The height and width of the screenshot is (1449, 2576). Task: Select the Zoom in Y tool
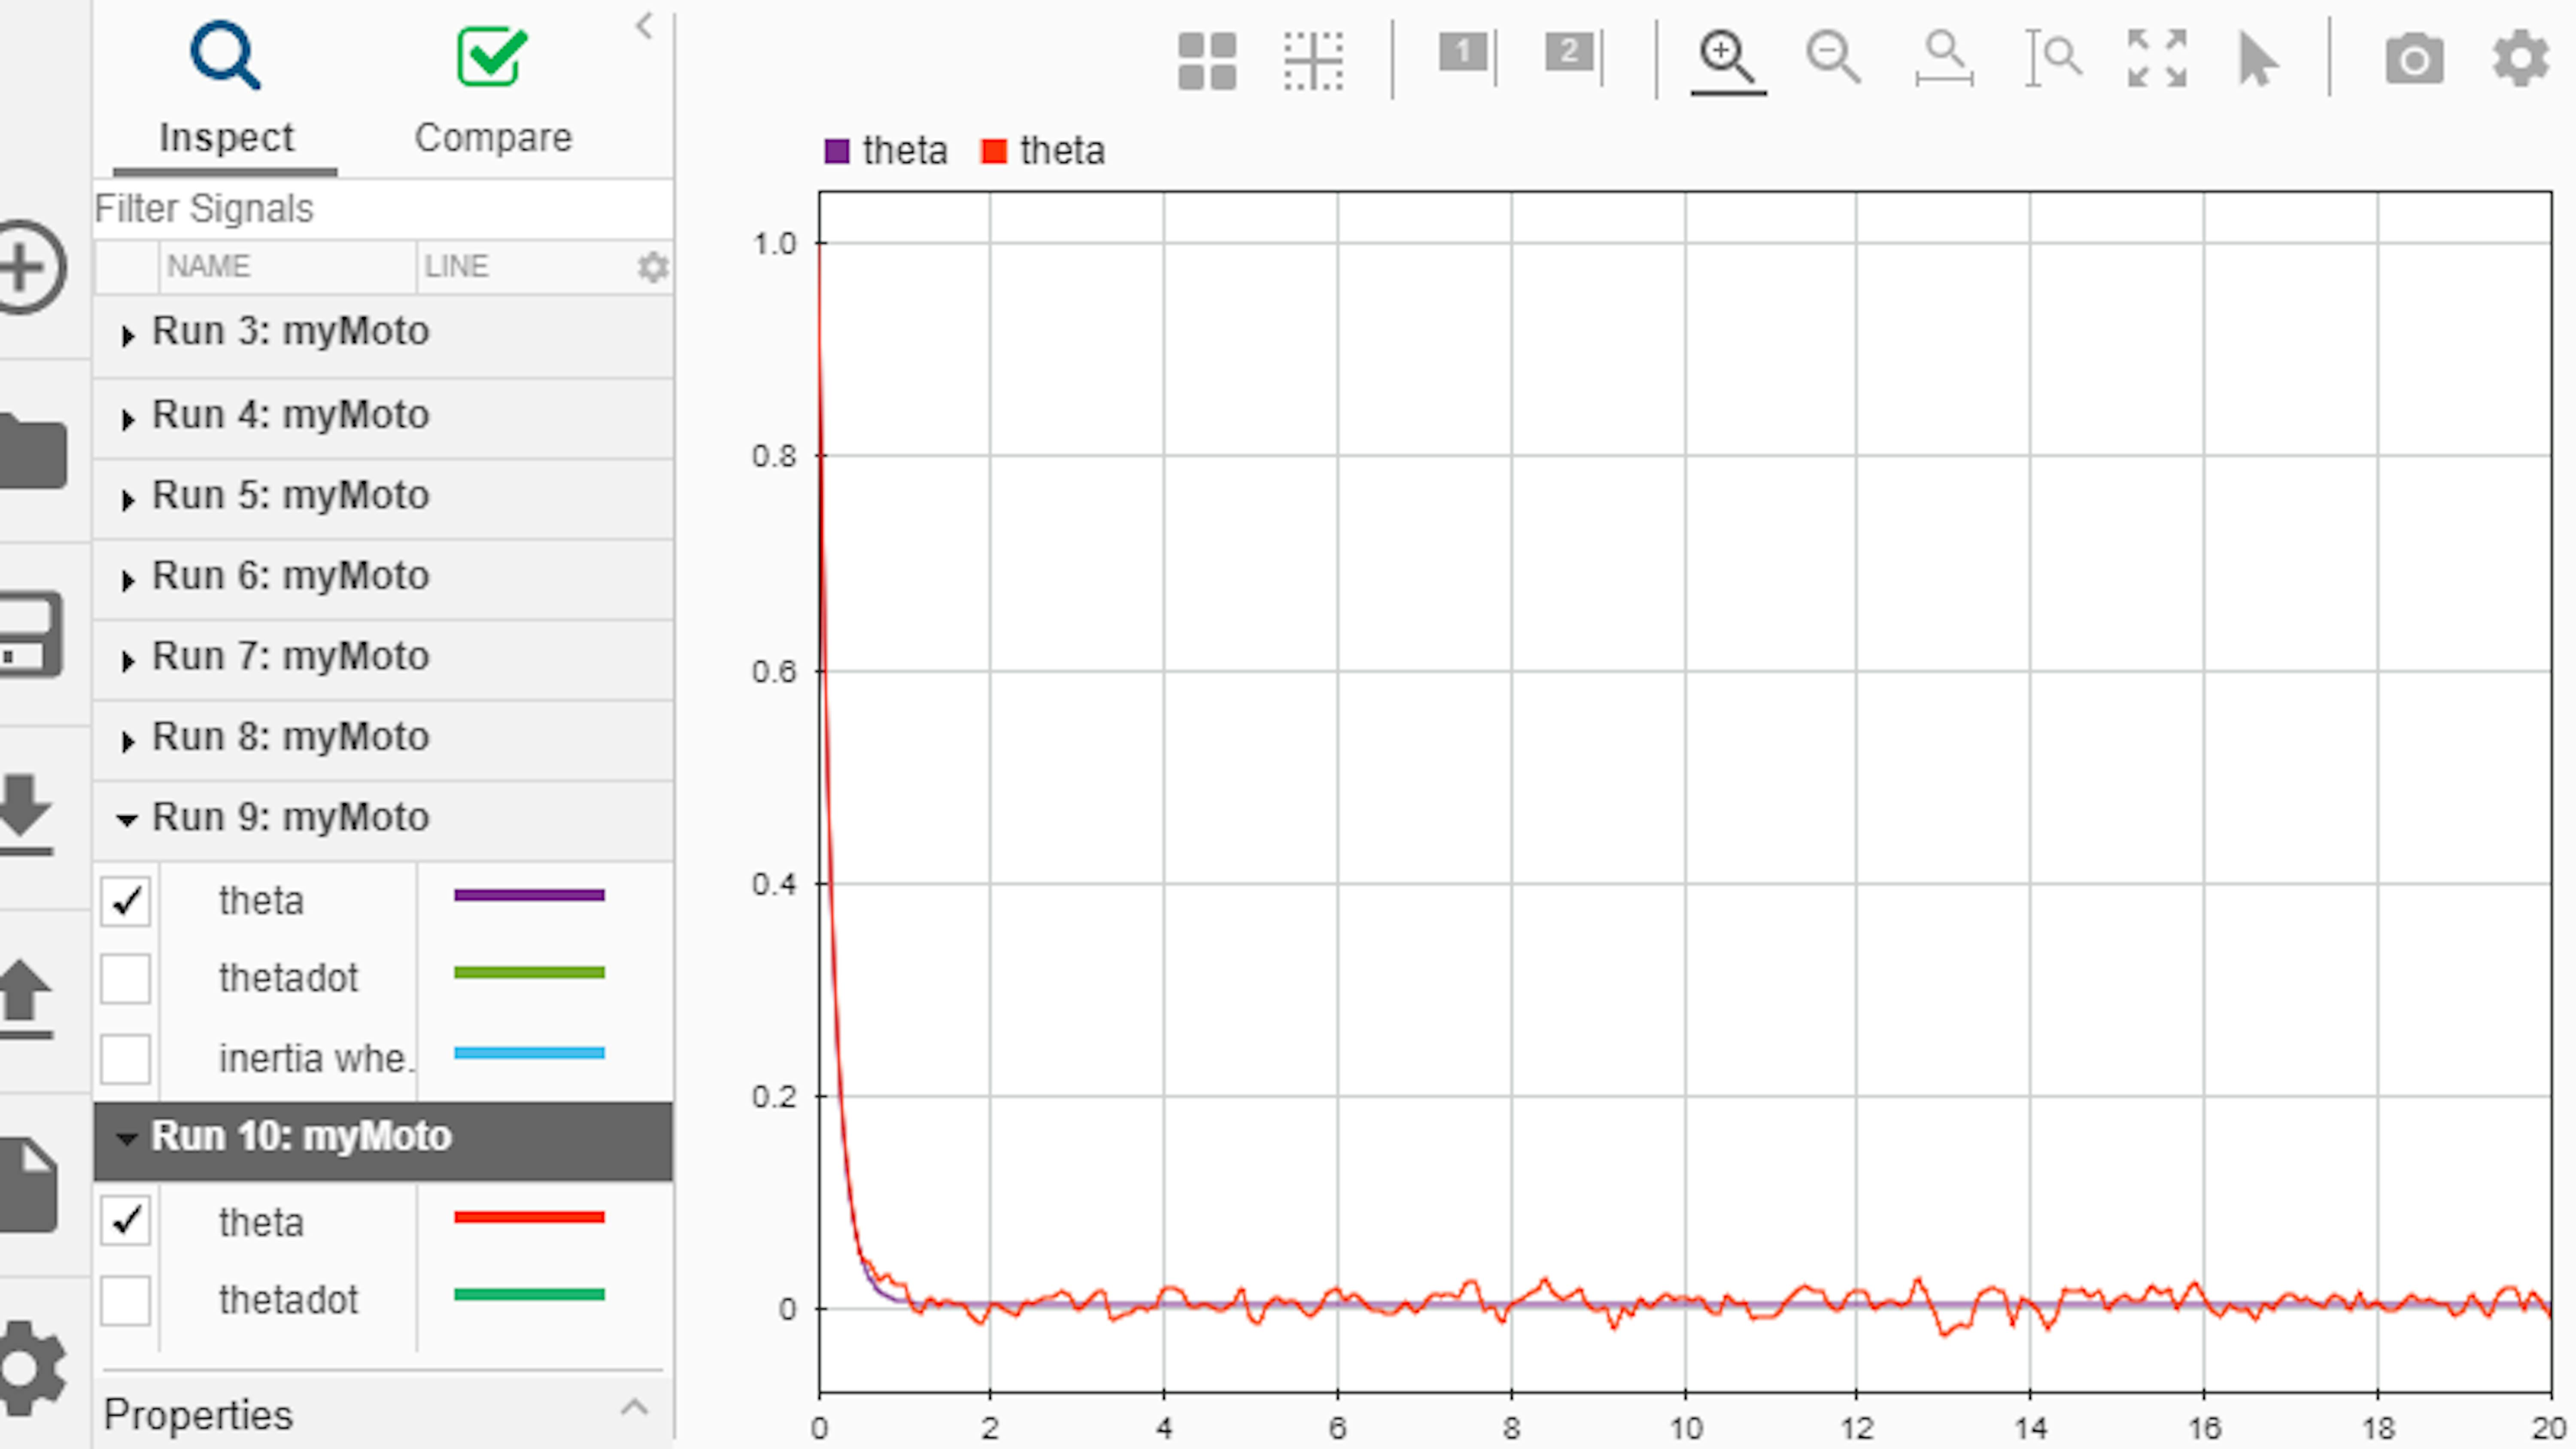point(2053,58)
